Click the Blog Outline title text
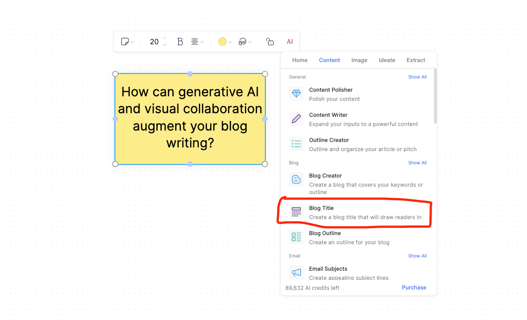The height and width of the screenshot is (320, 527). tap(325, 233)
